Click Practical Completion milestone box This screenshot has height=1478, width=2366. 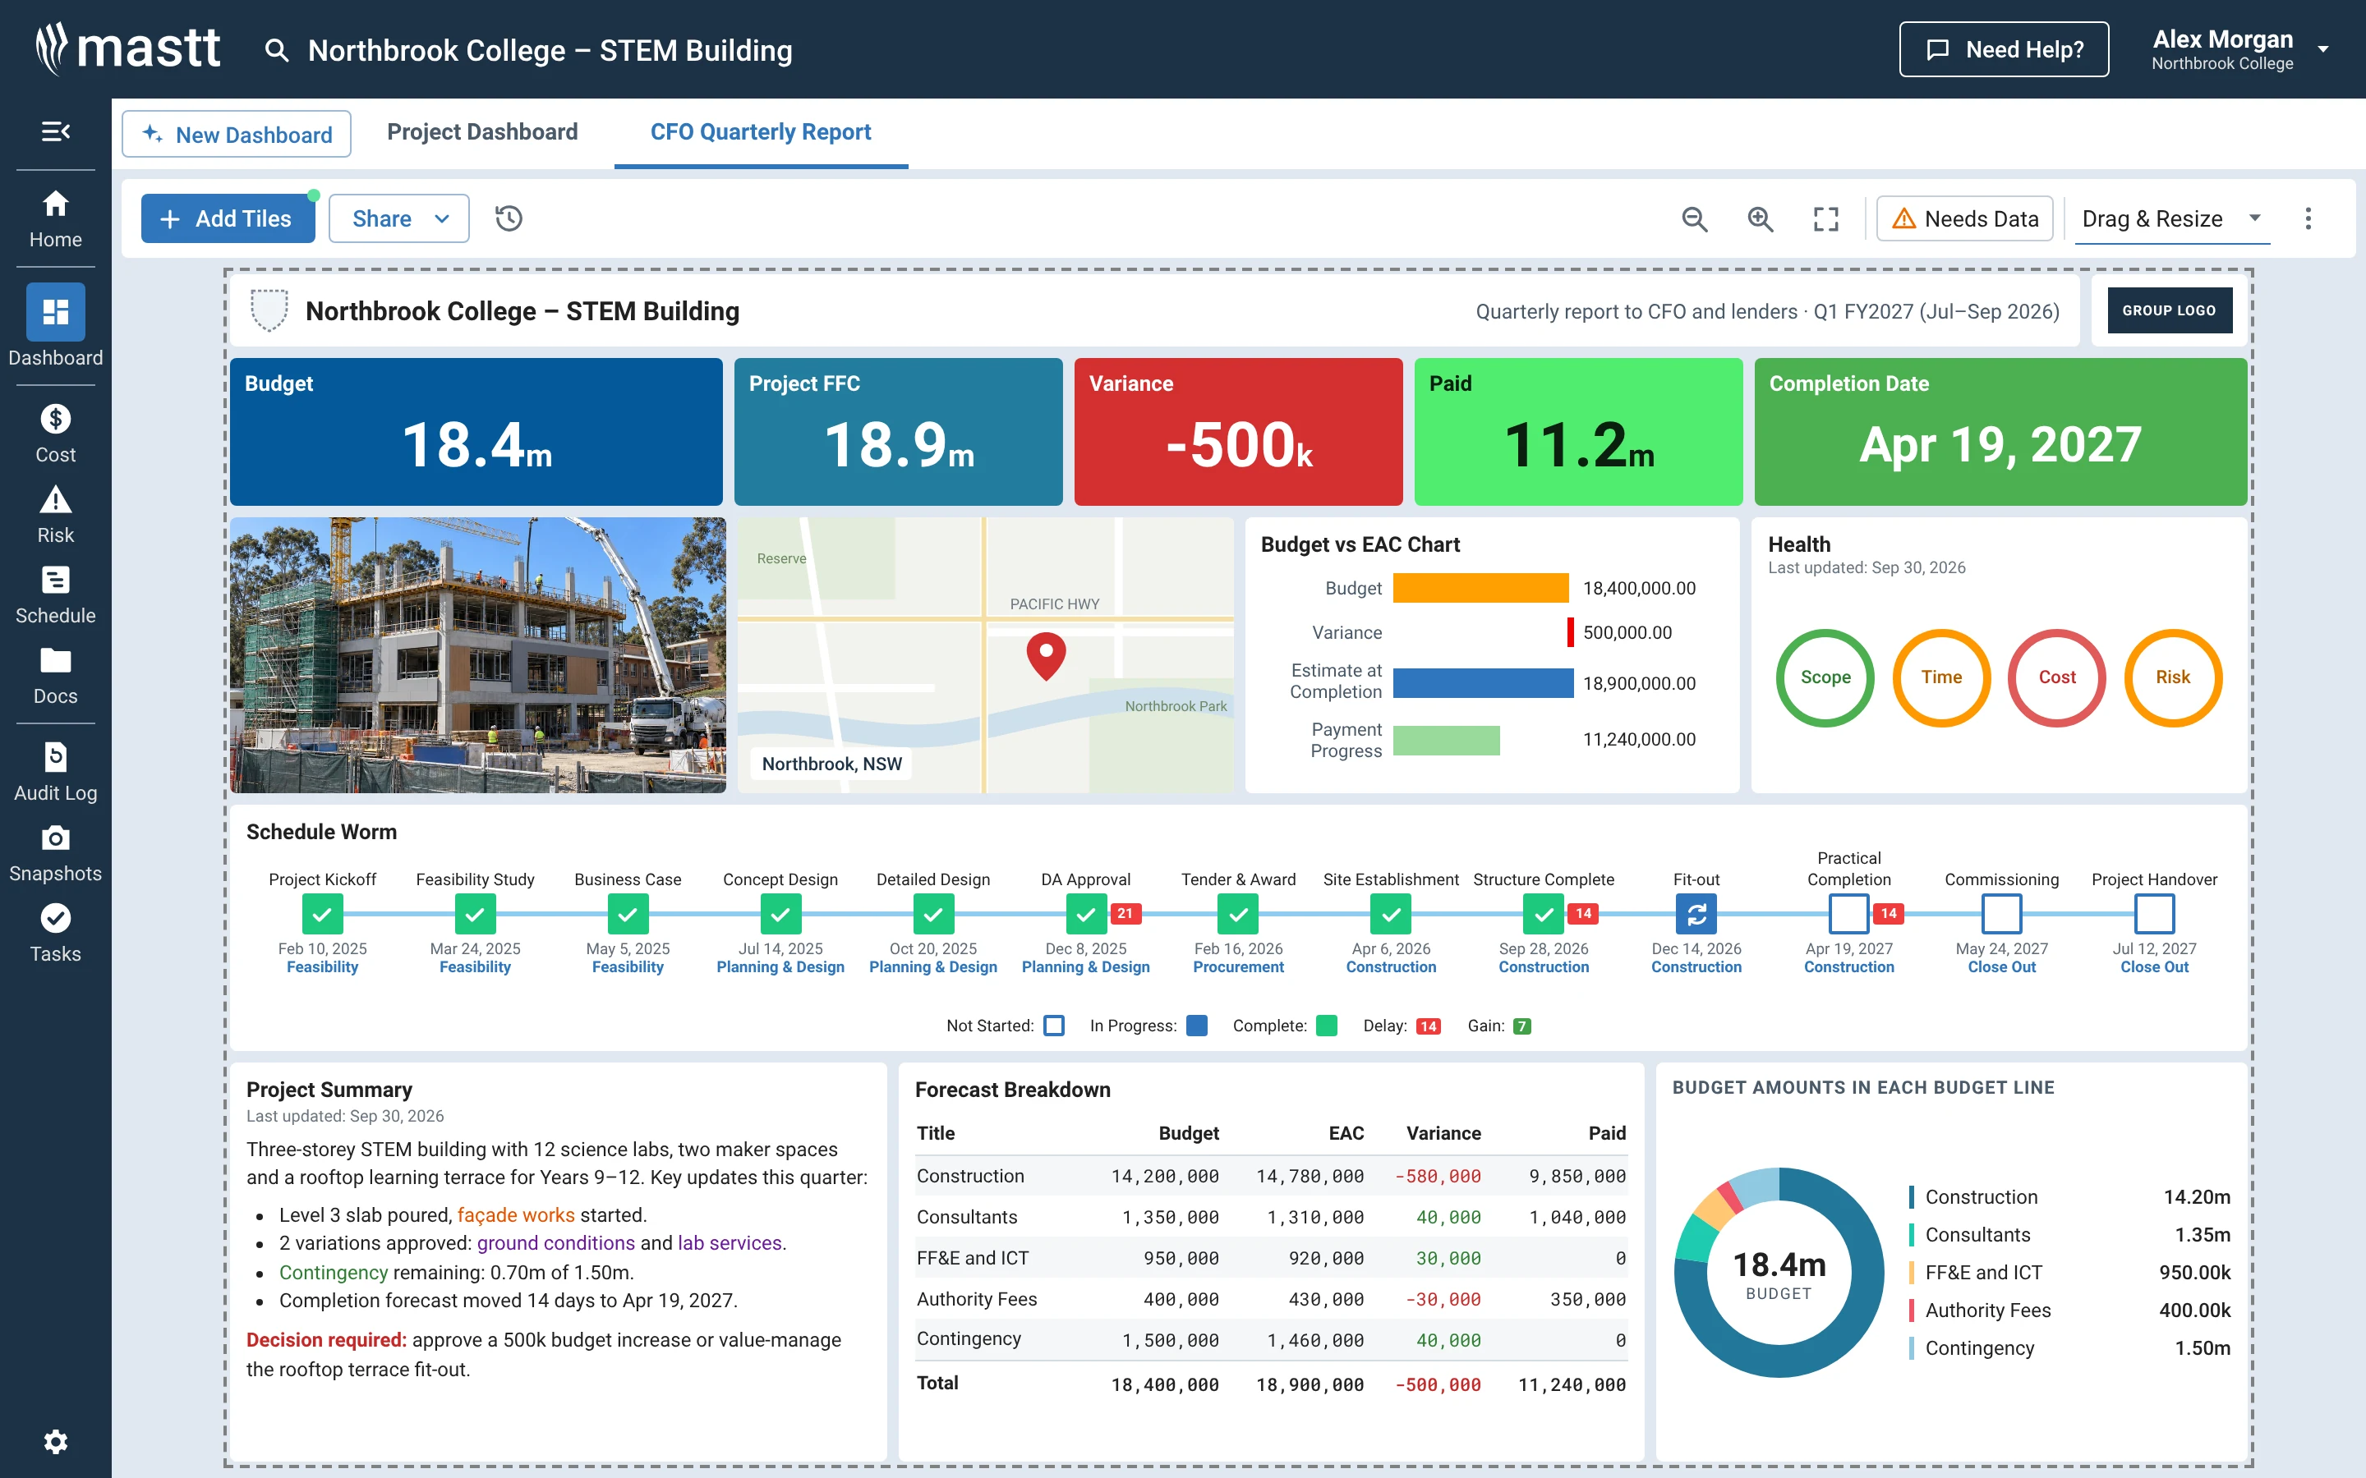1848,914
